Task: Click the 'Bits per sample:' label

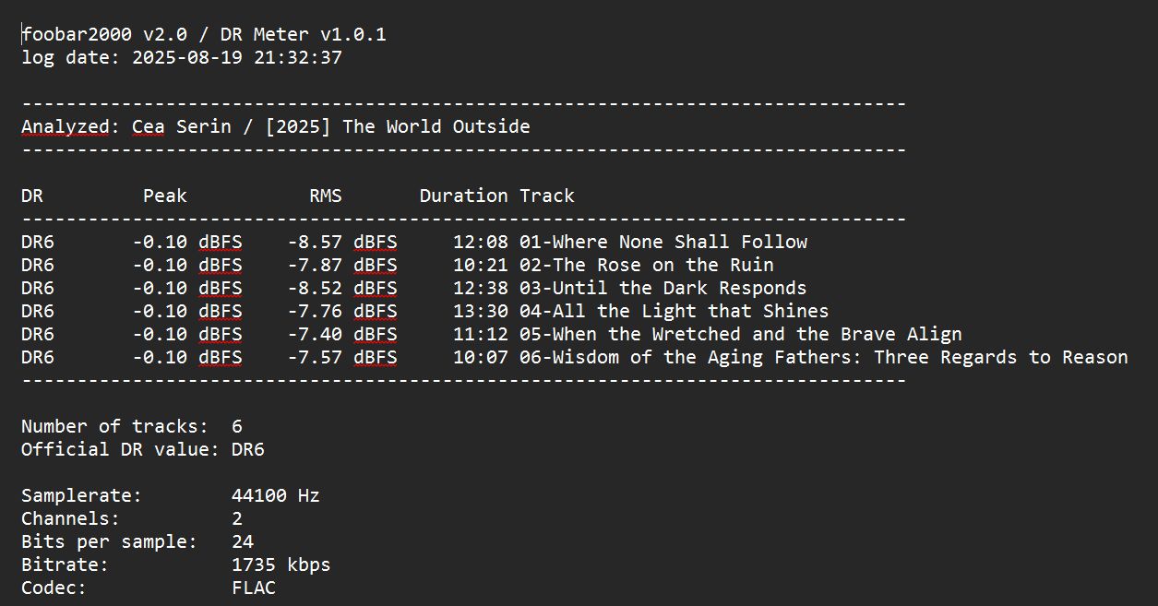Action: point(110,541)
